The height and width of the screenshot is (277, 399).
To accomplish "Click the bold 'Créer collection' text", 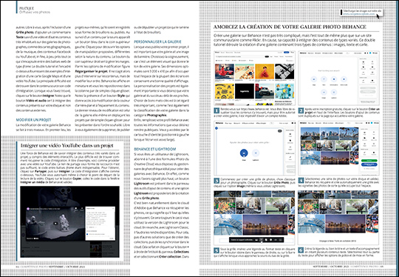I will [170, 256].
